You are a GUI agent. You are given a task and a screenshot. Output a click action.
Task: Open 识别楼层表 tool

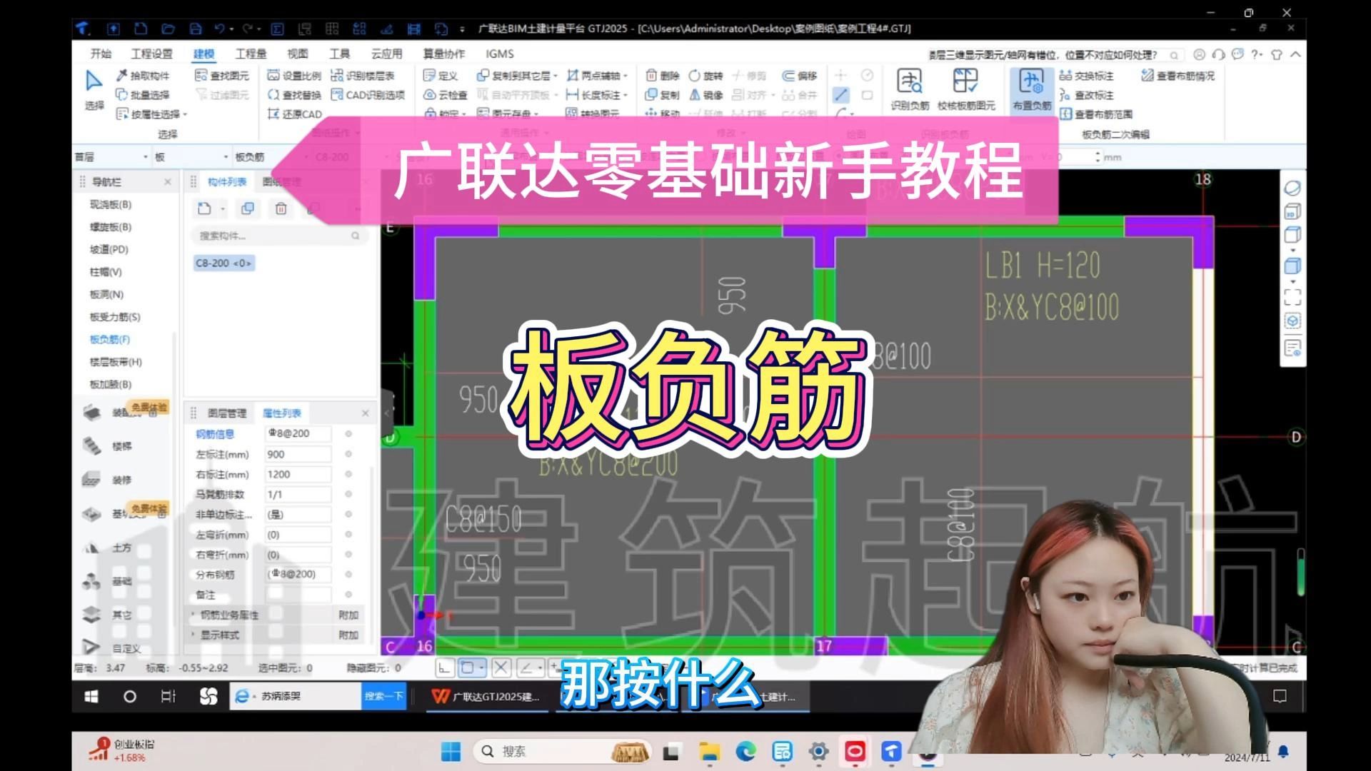[363, 76]
